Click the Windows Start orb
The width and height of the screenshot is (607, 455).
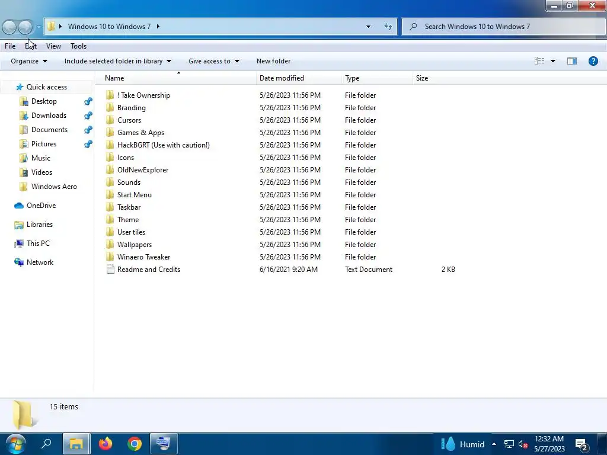pyautogui.click(x=15, y=444)
